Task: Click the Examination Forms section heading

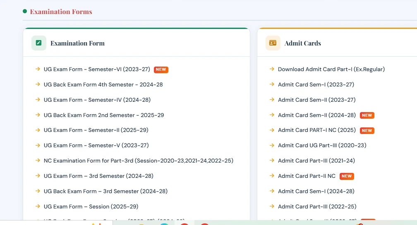Action: point(61,12)
